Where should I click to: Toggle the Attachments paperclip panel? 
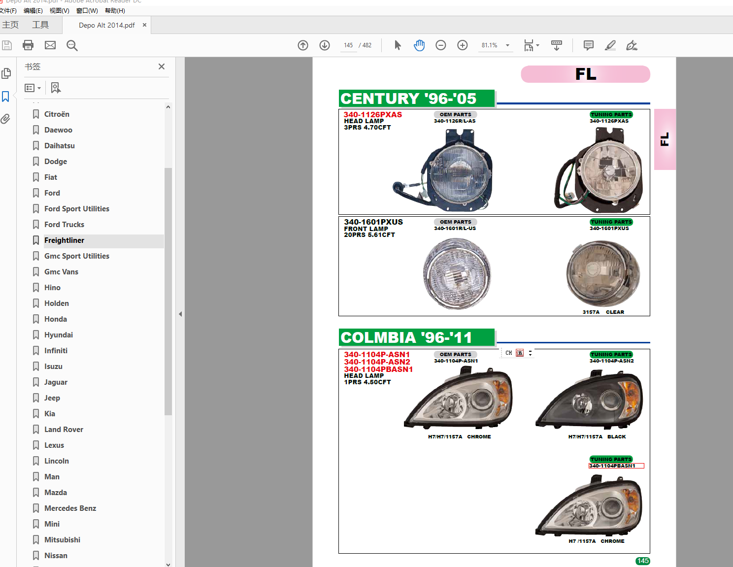pos(6,119)
